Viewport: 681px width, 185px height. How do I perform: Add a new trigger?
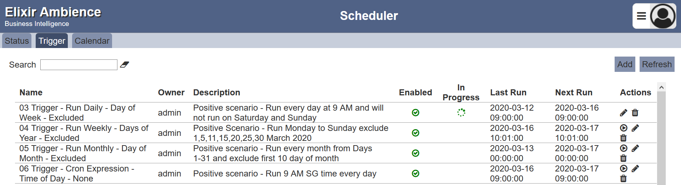point(625,64)
